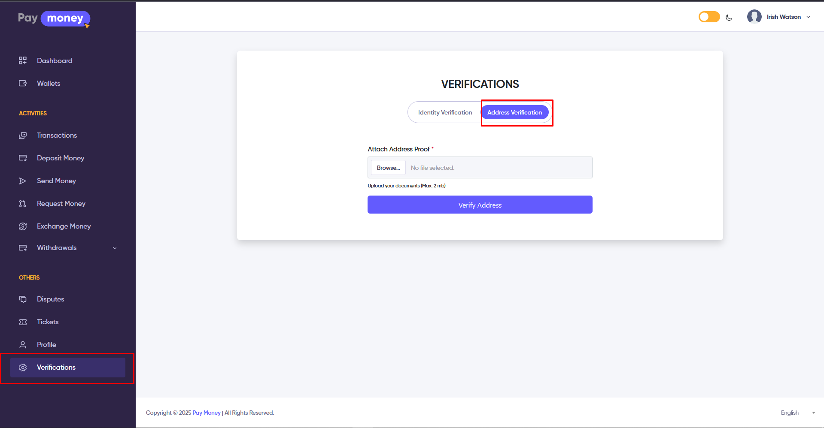The width and height of the screenshot is (824, 428).
Task: Select the Address Verification tab
Action: click(514, 112)
